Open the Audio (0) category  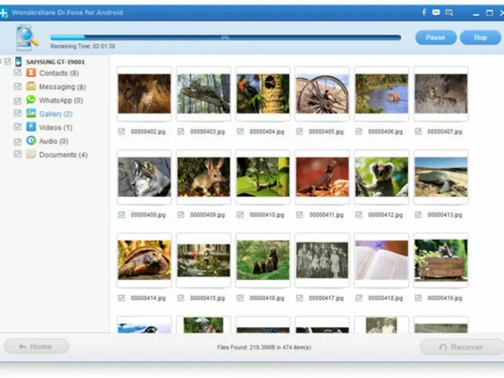pos(54,141)
